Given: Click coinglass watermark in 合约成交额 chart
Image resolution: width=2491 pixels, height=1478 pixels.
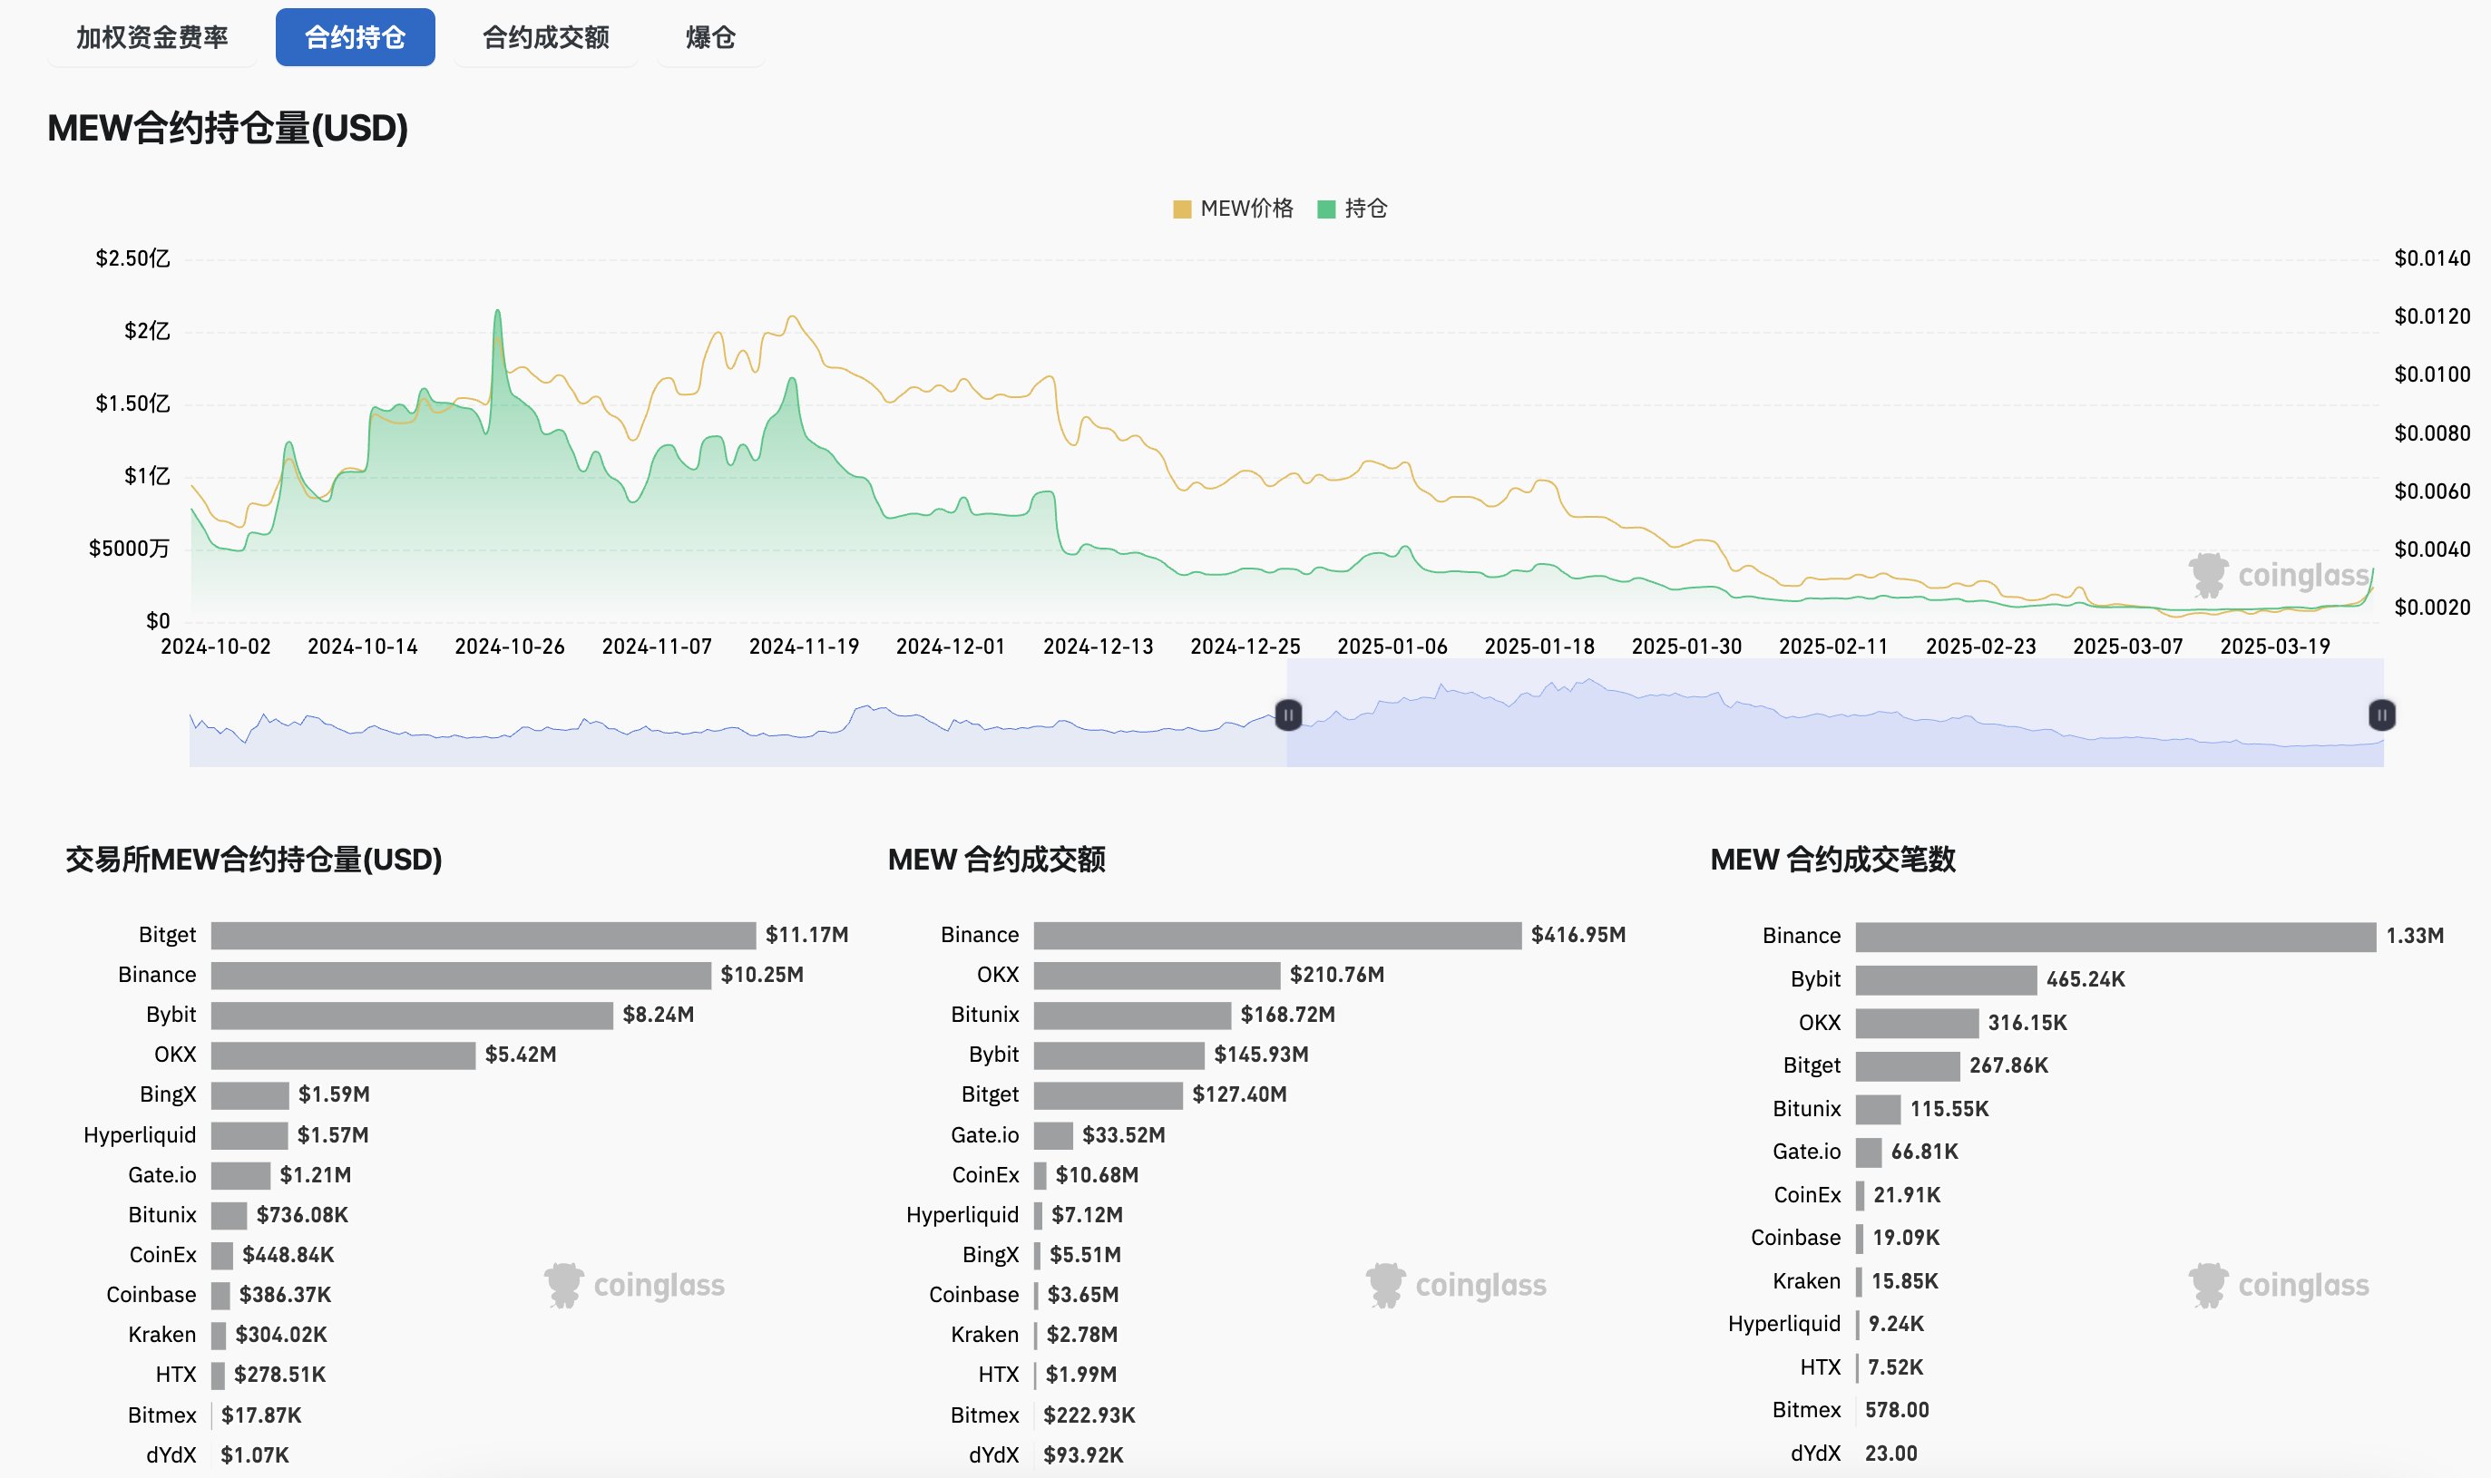Looking at the screenshot, I should click(x=1457, y=1286).
